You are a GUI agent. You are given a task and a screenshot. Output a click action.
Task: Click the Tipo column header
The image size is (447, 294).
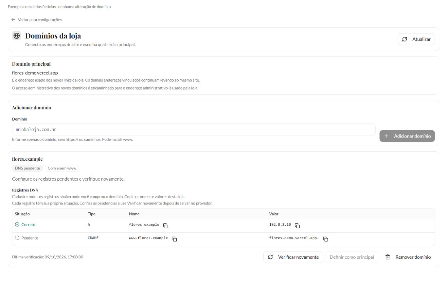coord(92,214)
